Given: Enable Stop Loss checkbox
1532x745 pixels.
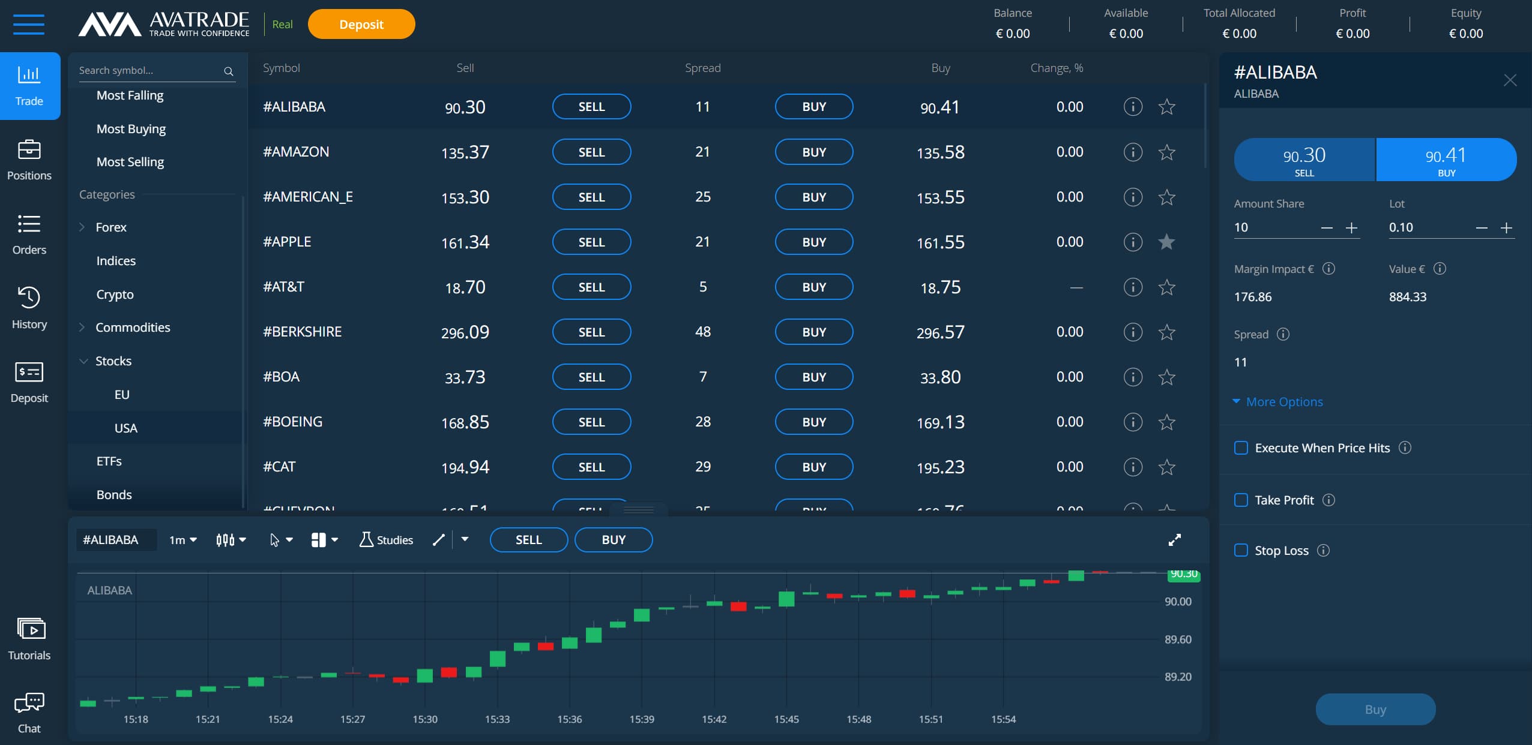Looking at the screenshot, I should [1241, 550].
